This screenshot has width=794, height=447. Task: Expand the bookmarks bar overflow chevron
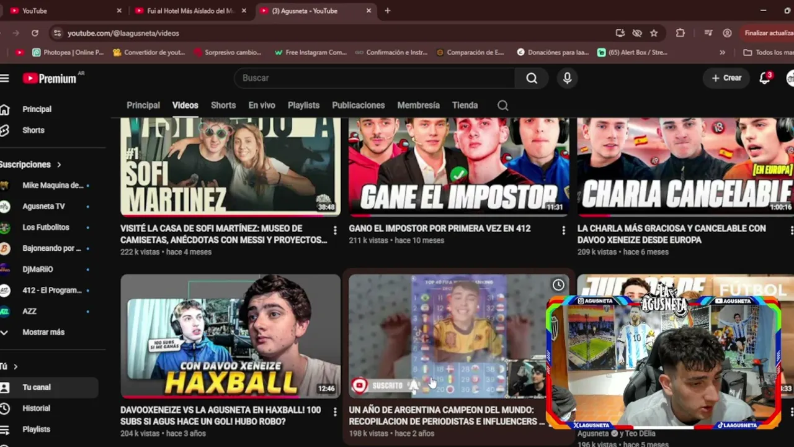click(x=722, y=53)
